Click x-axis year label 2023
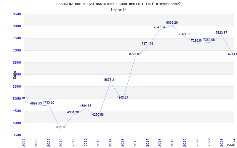This screenshot has height=148, width=237. [x=222, y=143]
